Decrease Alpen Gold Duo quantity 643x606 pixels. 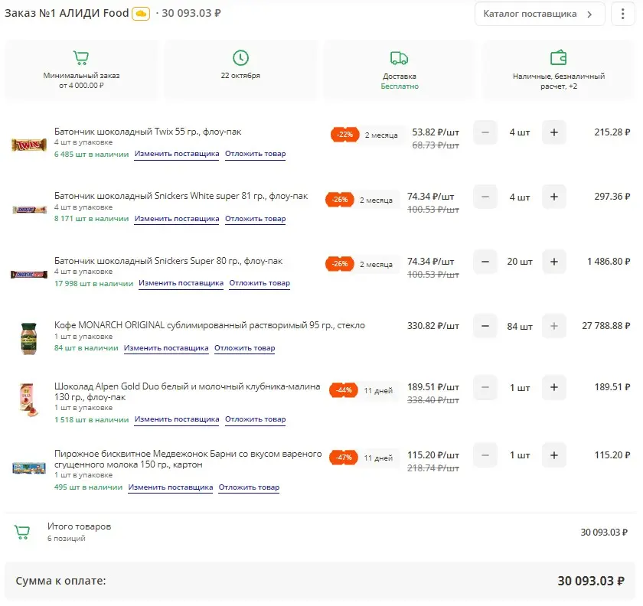point(485,387)
